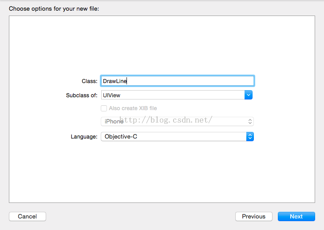Screen dimensions: 324x230
Task: Click the blue arrows on Language popup
Action: 250,137
